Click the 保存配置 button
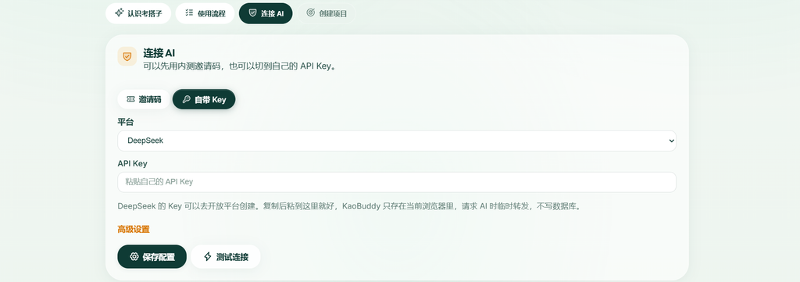 (152, 256)
